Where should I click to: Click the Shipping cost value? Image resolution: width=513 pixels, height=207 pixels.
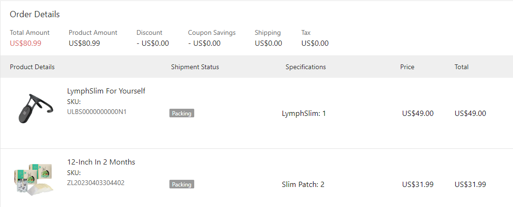click(x=268, y=43)
